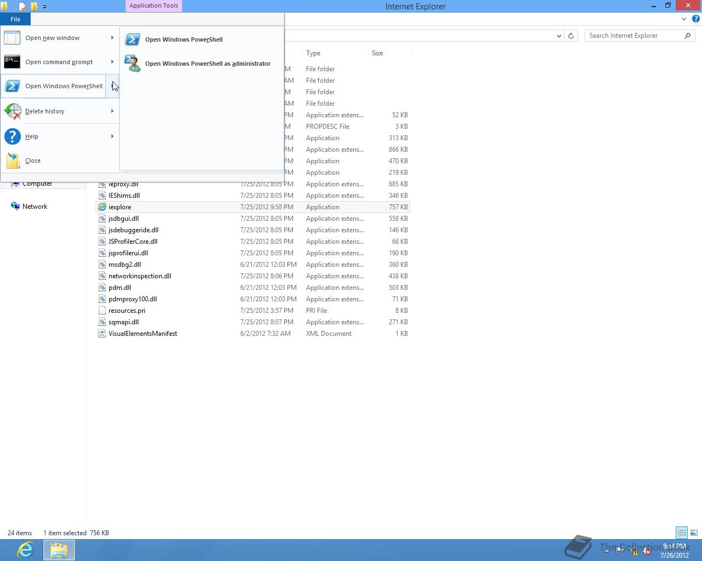702x561 pixels.
Task: Click the File menu tab
Action: pos(15,19)
